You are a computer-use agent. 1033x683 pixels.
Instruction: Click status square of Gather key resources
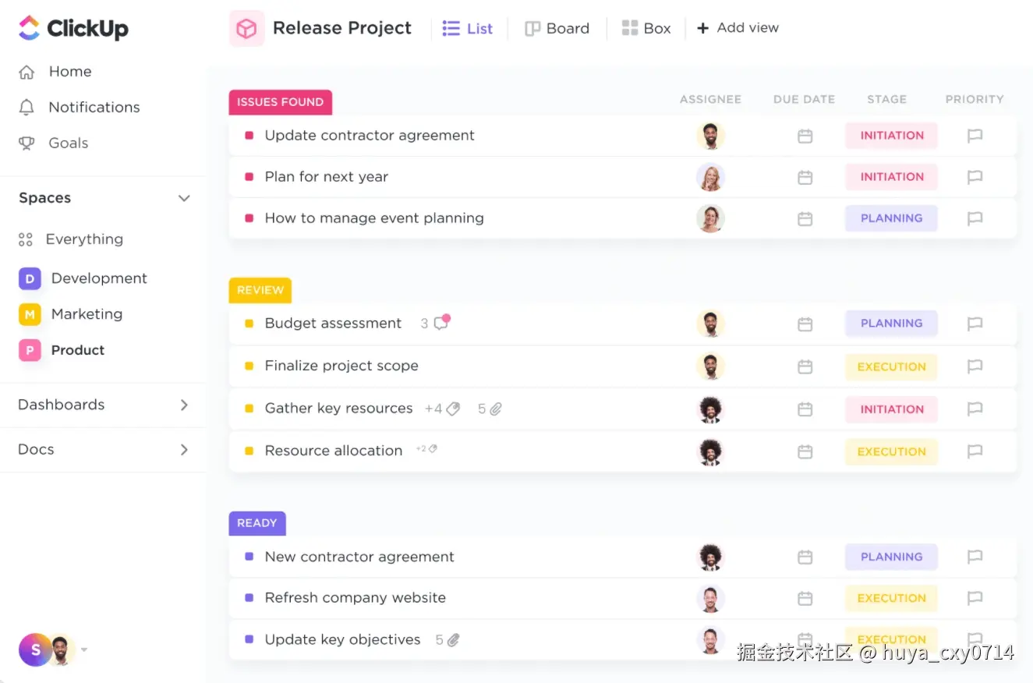[x=249, y=409]
